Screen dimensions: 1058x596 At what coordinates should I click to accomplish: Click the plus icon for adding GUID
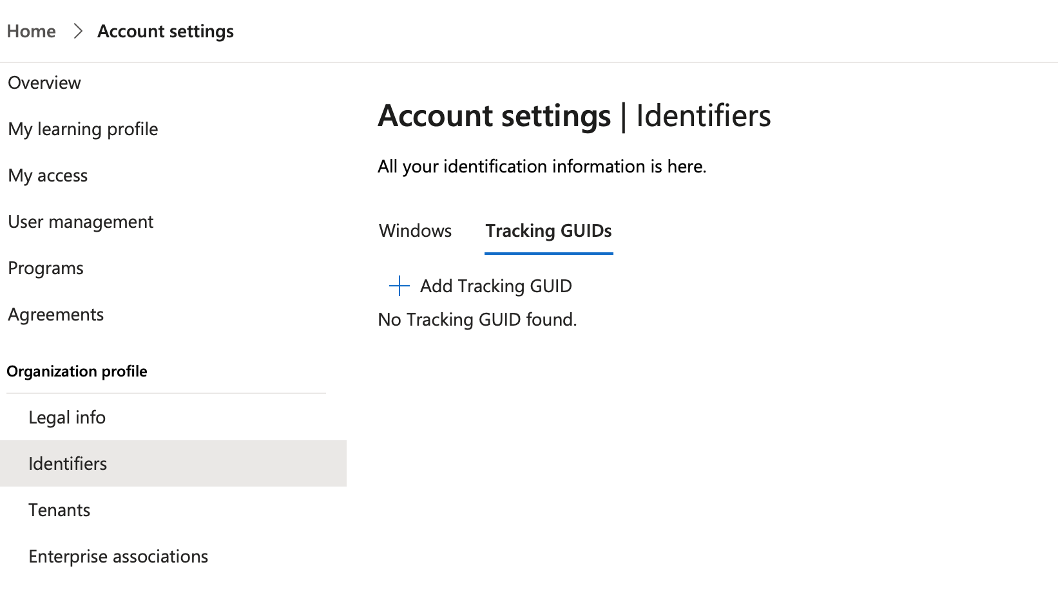pyautogui.click(x=399, y=286)
